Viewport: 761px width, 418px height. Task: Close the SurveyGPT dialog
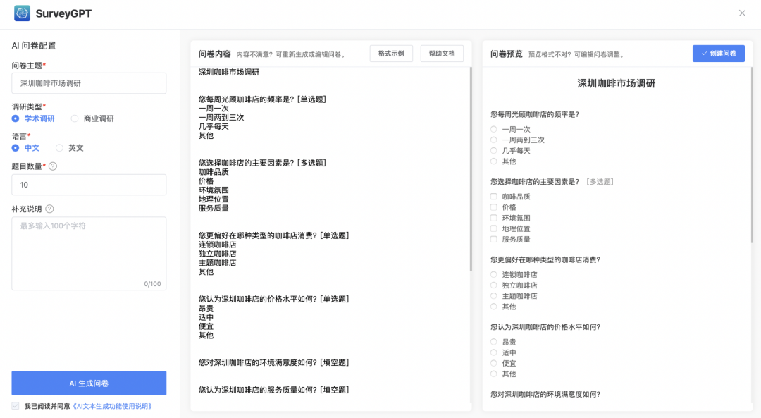tap(743, 13)
